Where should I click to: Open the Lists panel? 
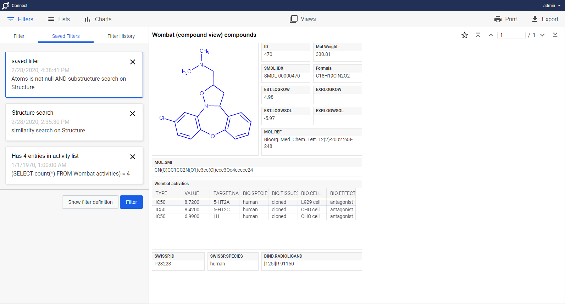tap(59, 19)
